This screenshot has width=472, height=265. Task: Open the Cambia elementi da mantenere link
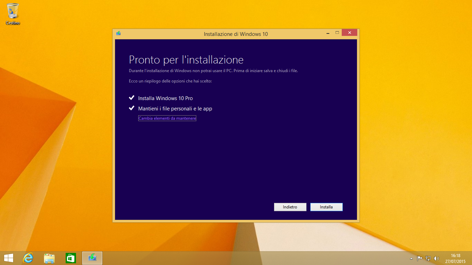point(167,118)
